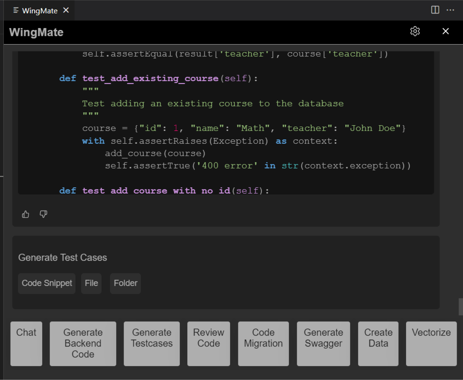The image size is (463, 380).
Task: Choose File for test case generation
Action: click(x=91, y=283)
